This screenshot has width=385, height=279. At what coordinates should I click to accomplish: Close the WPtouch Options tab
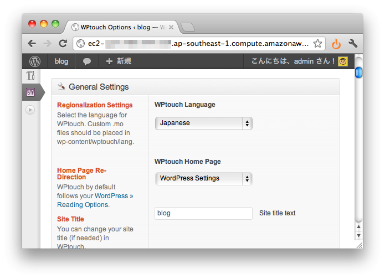point(171,27)
